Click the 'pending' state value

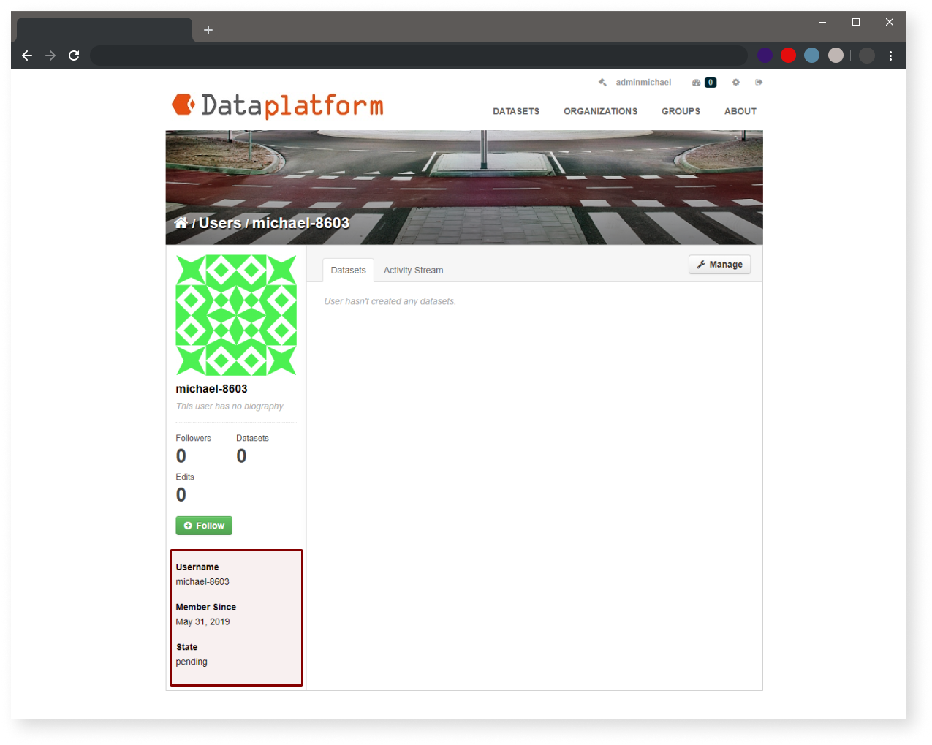[192, 662]
